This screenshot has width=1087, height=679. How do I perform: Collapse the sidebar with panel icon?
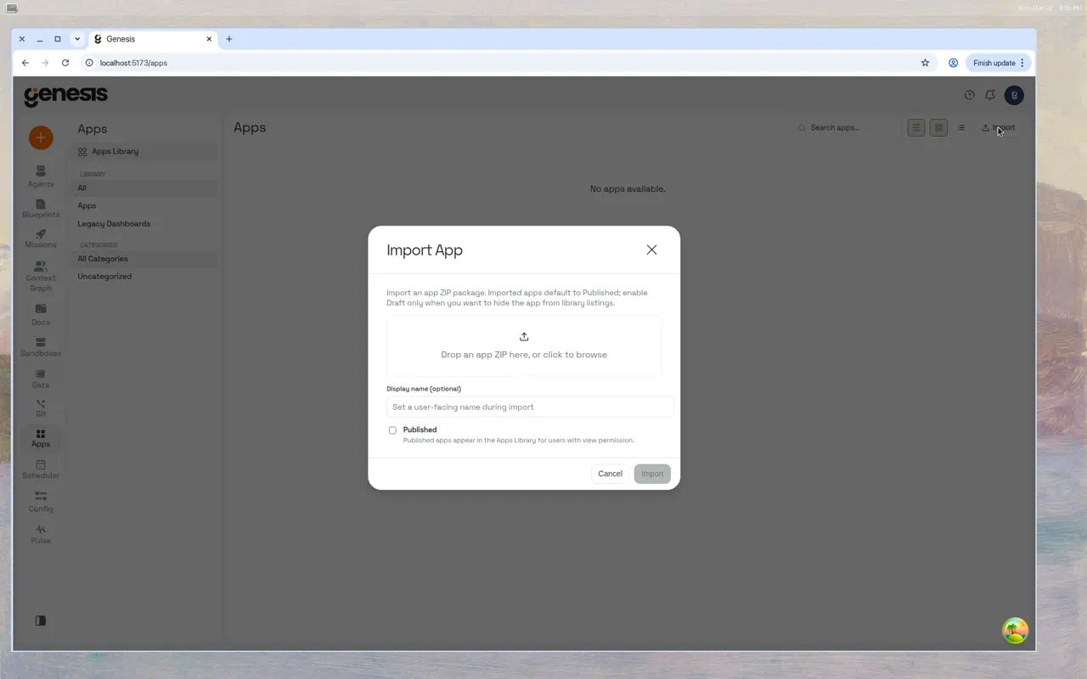tap(41, 620)
